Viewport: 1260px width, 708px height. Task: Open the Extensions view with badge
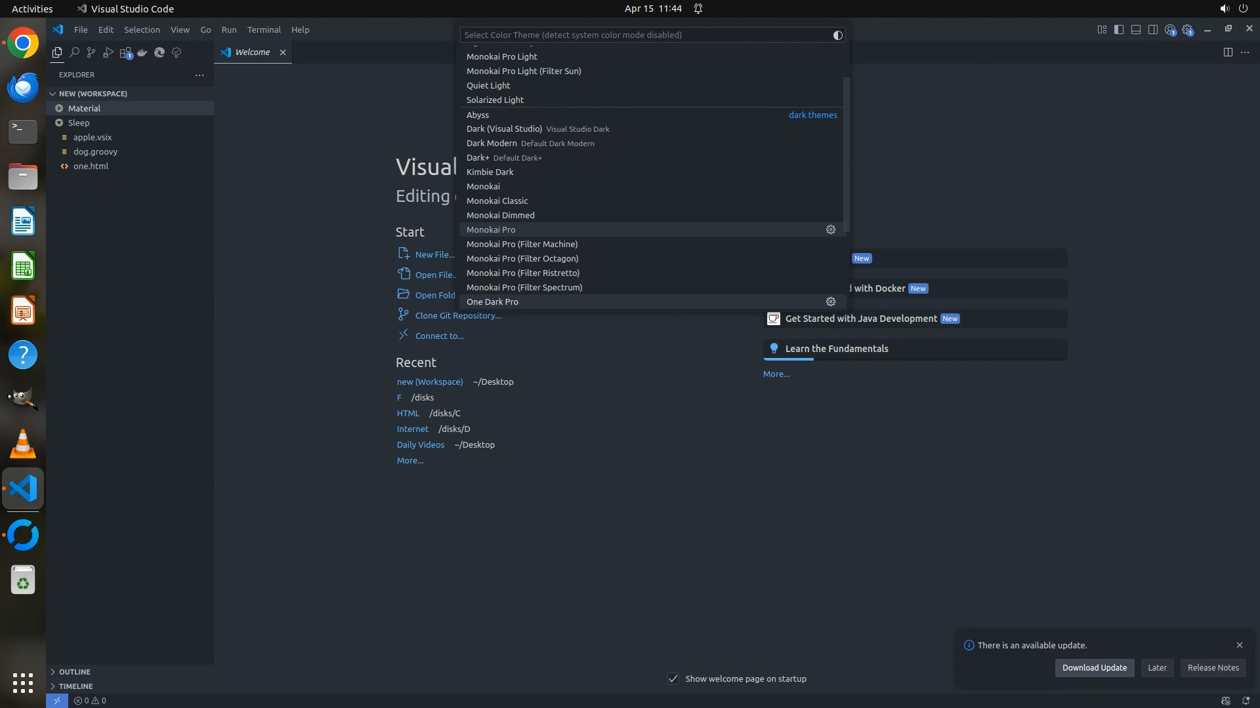click(125, 52)
